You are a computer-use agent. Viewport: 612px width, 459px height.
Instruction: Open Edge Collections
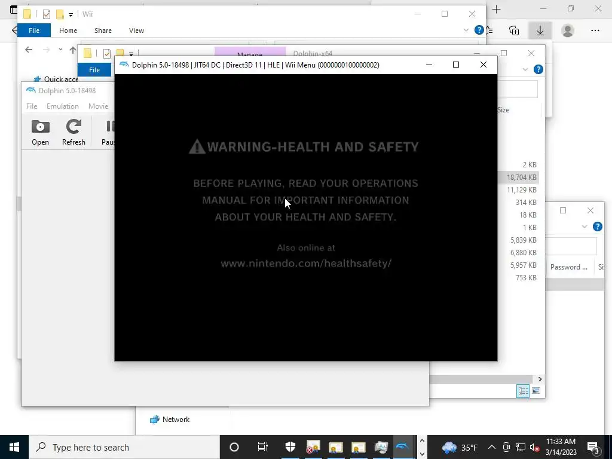[514, 30]
